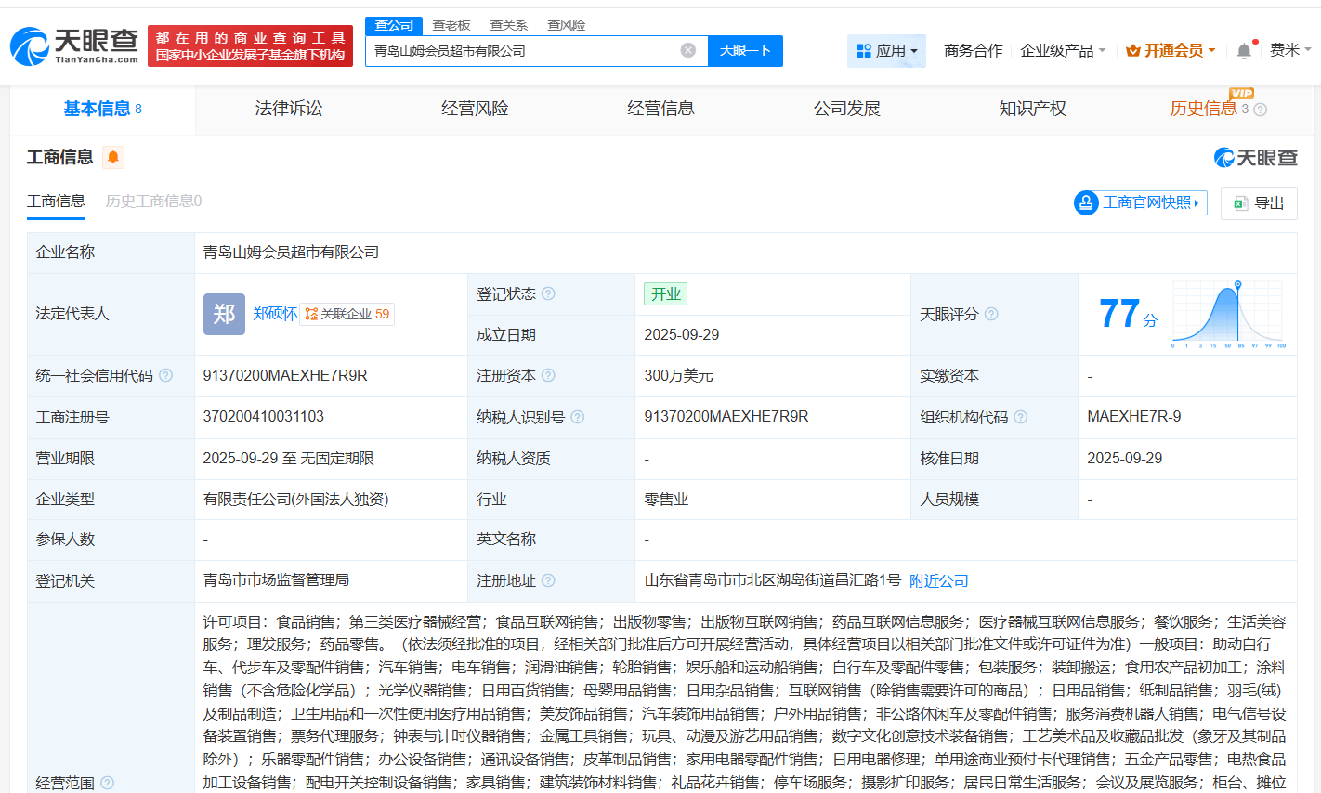Click the 郑 avatar of legal representative

coord(224,314)
